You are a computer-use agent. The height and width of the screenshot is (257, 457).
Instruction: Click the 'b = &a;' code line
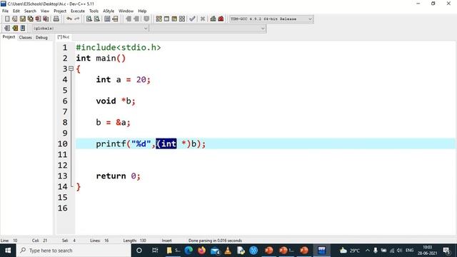113,122
